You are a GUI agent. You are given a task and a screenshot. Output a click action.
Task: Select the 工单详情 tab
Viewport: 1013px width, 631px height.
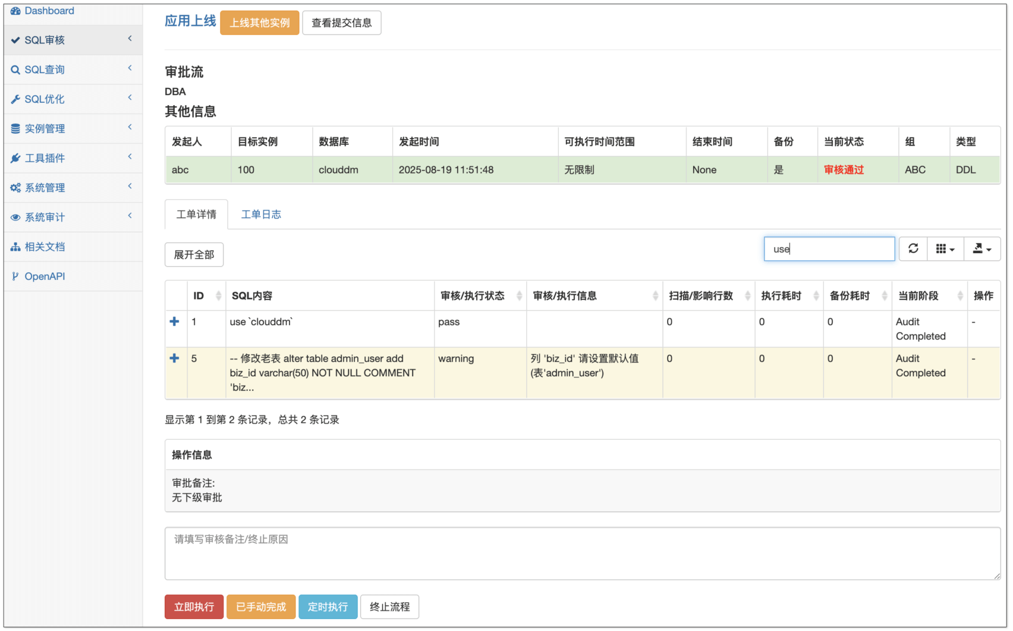pyautogui.click(x=196, y=214)
